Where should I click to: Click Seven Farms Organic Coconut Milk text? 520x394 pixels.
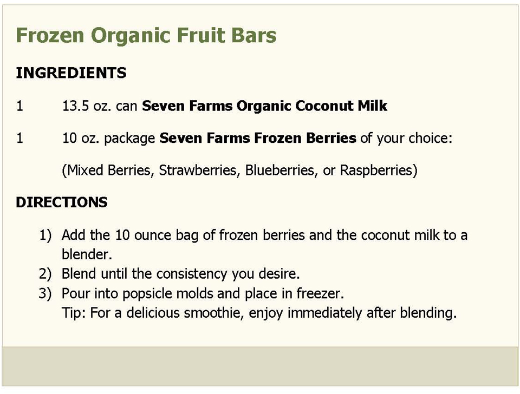point(265,106)
